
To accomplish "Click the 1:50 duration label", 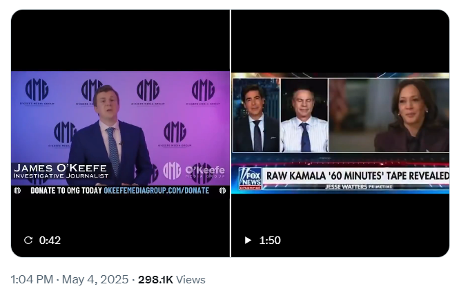I will [x=270, y=241].
